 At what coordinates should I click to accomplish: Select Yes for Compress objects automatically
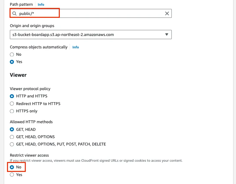[12, 62]
